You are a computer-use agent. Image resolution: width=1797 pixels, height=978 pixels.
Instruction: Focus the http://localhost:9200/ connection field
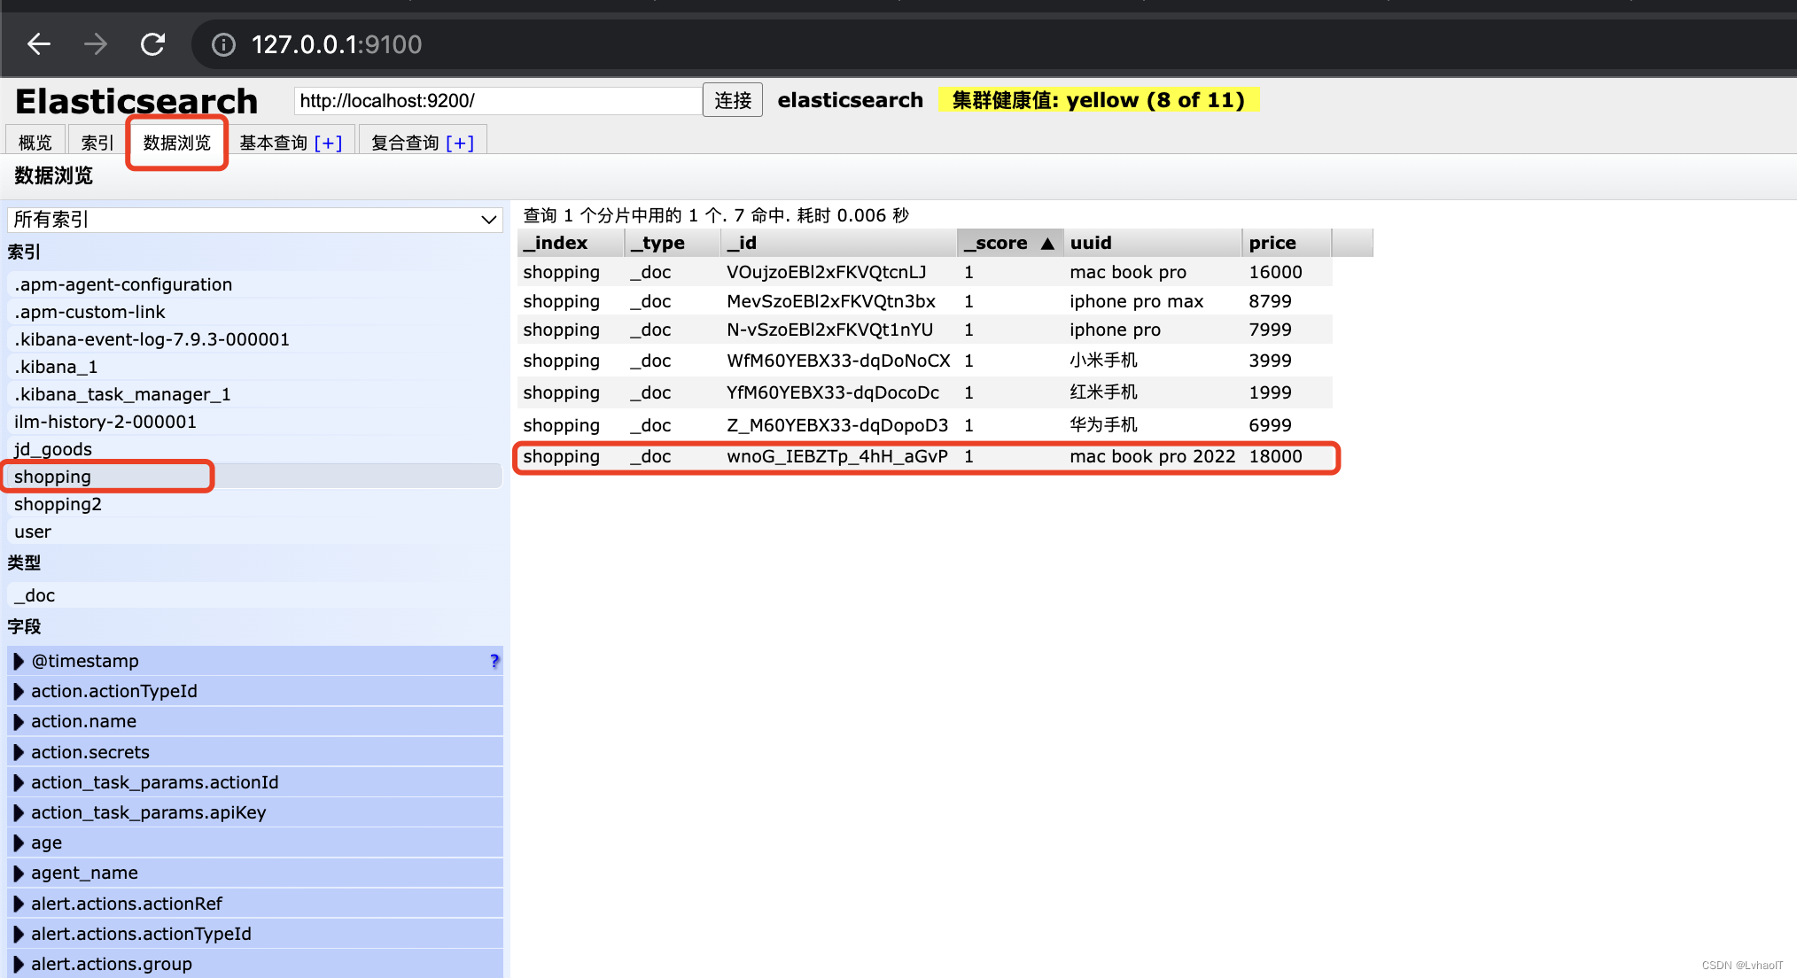498,101
